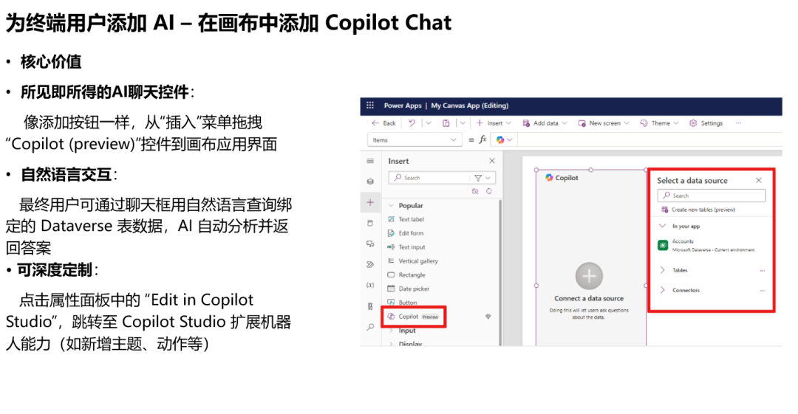Open the Search sidebar icon
This screenshot has height=414, width=798.
(370, 327)
